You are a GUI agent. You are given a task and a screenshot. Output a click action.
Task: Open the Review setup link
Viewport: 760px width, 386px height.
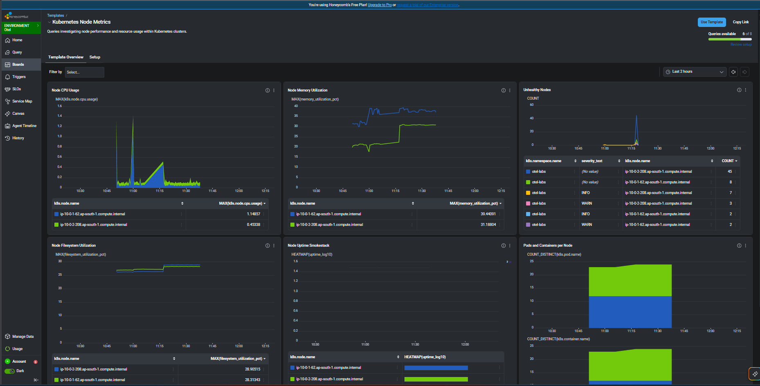[x=741, y=45]
